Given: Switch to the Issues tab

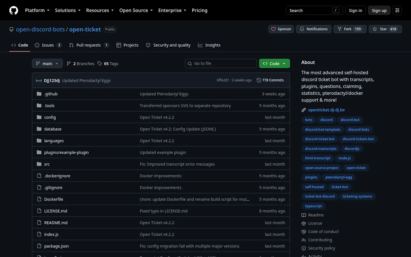Looking at the screenshot, I should [x=48, y=45].
